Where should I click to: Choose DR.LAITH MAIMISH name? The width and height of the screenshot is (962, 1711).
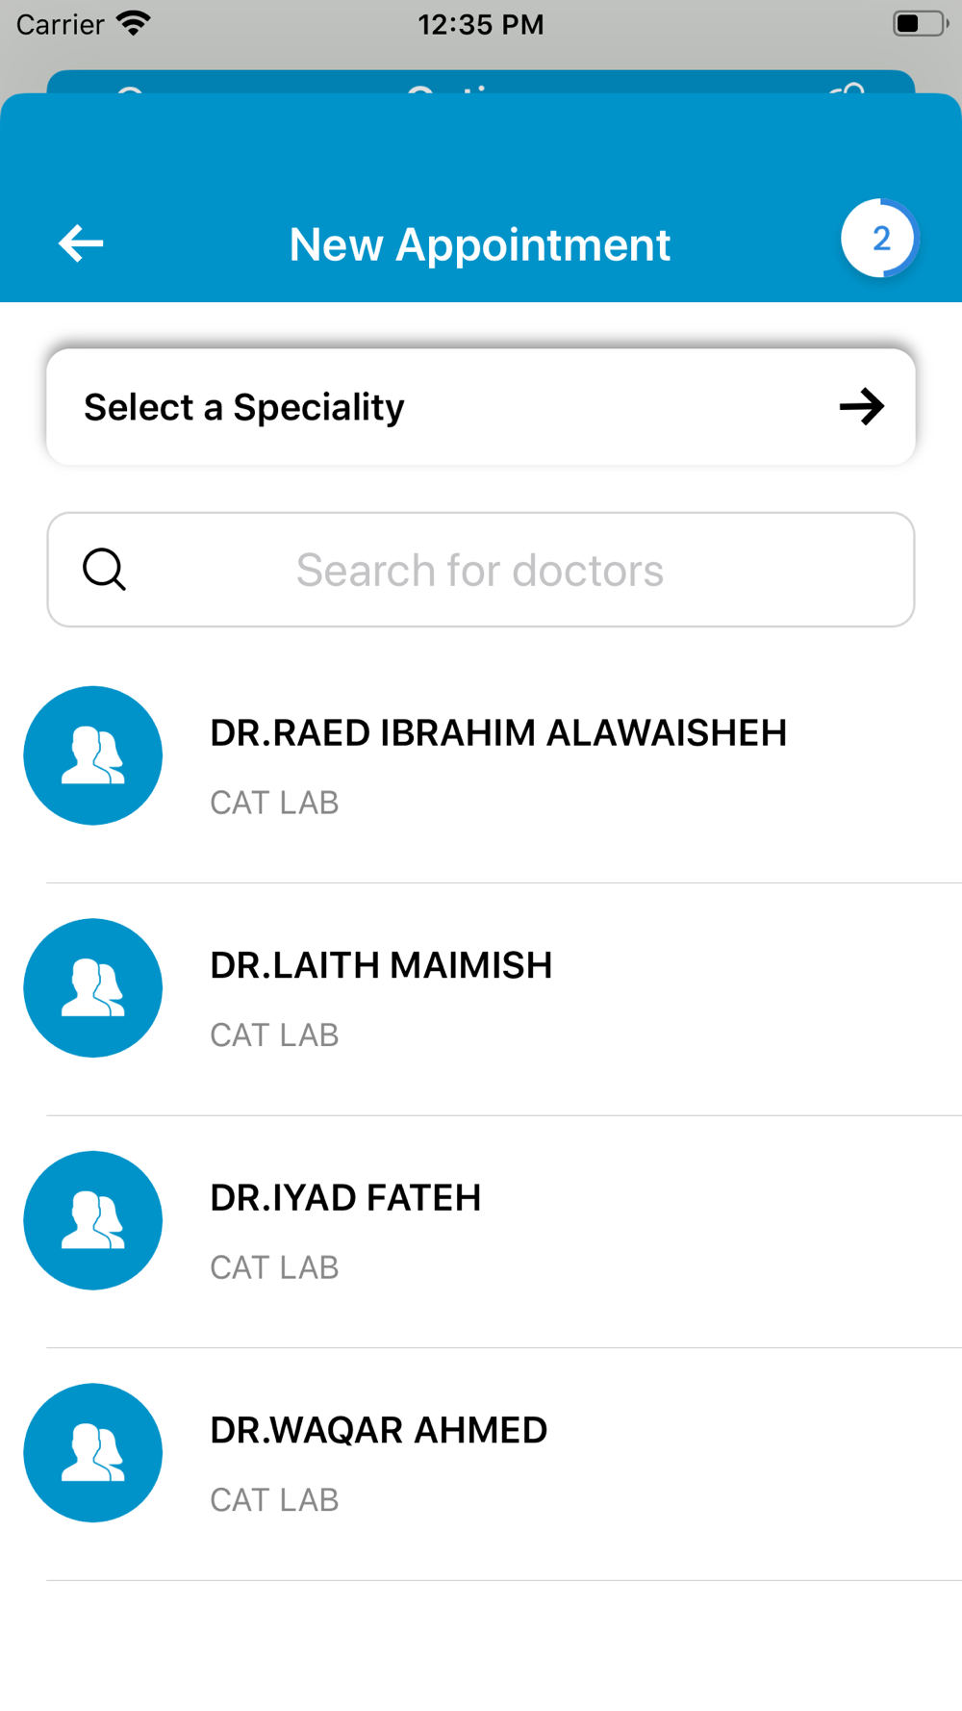click(381, 965)
